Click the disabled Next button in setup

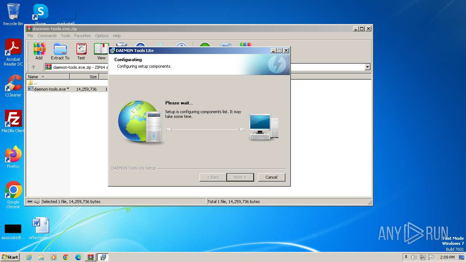point(240,177)
